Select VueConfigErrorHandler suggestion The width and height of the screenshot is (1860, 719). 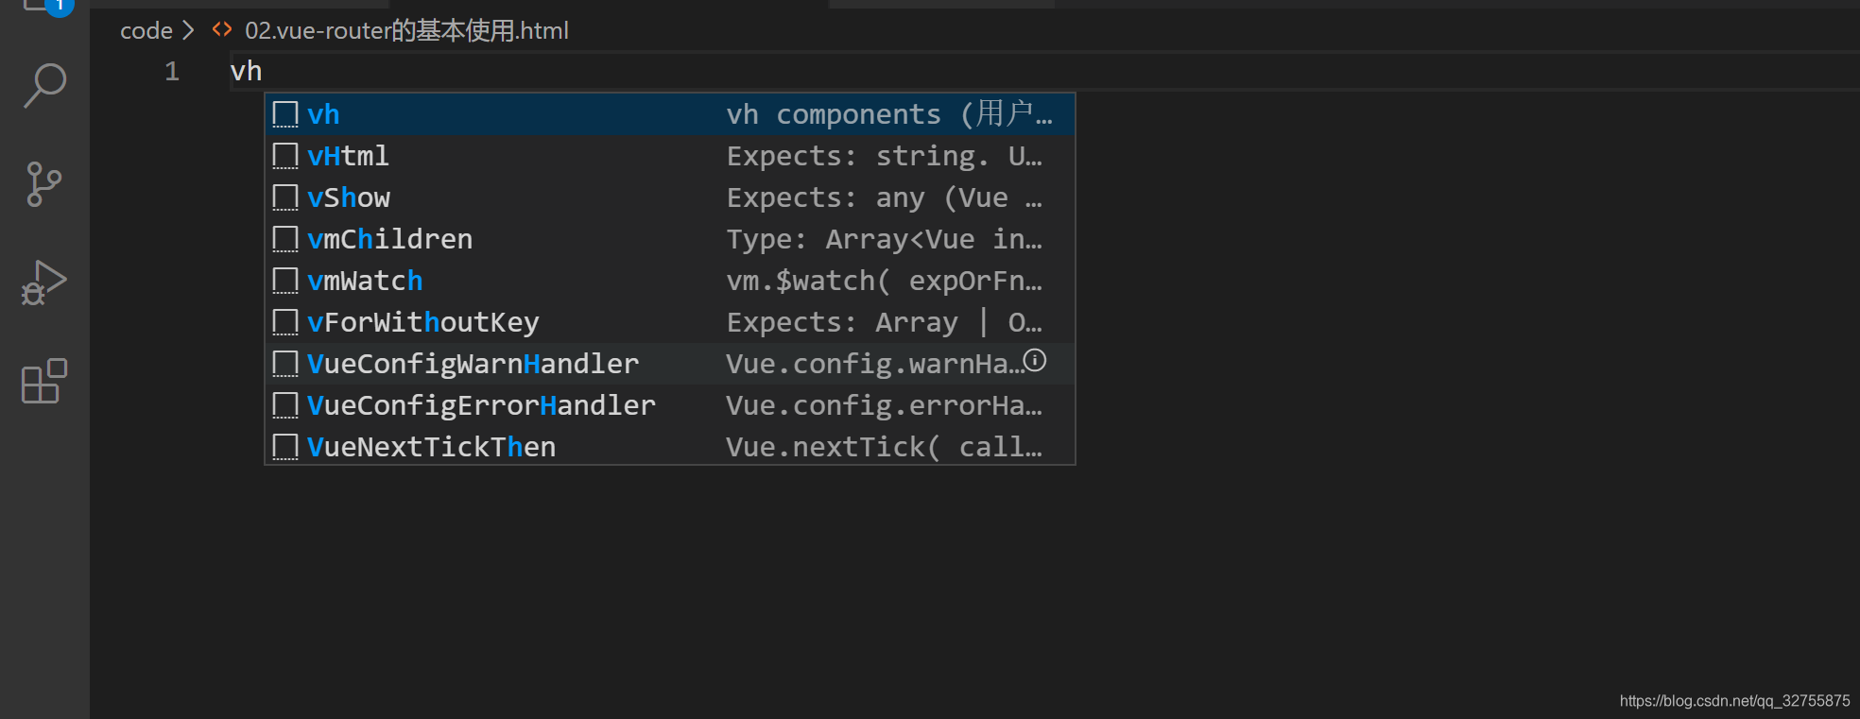pyautogui.click(x=670, y=405)
